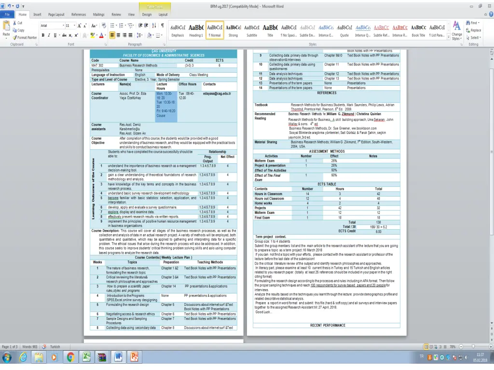The image size is (494, 370).
Task: Increase indent in Paragraph group
Action: point(146,26)
